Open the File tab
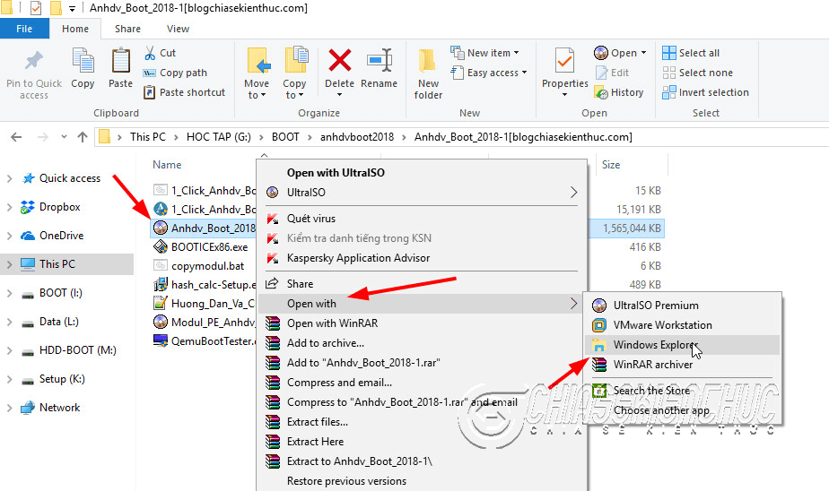 pyautogui.click(x=24, y=29)
